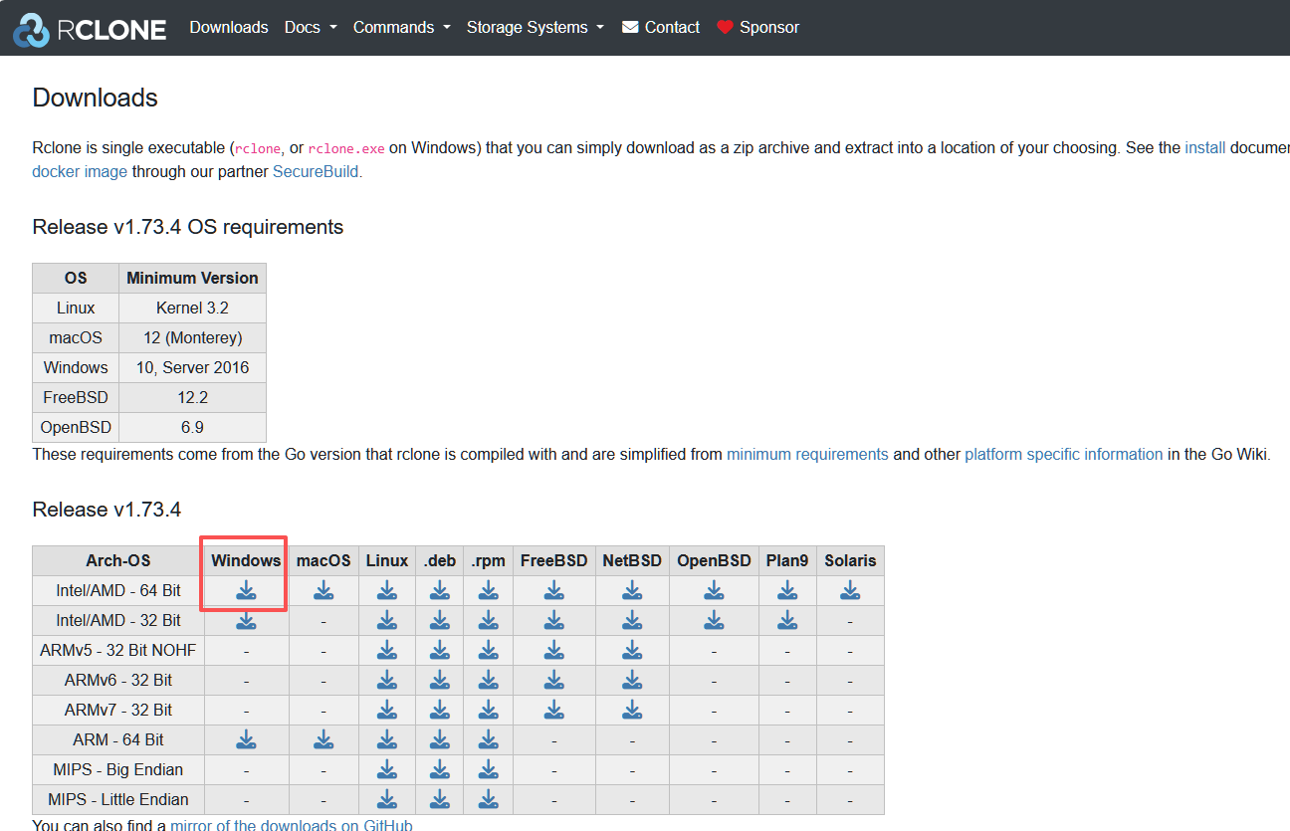
Task: Follow the docker image link
Action: [x=80, y=171]
